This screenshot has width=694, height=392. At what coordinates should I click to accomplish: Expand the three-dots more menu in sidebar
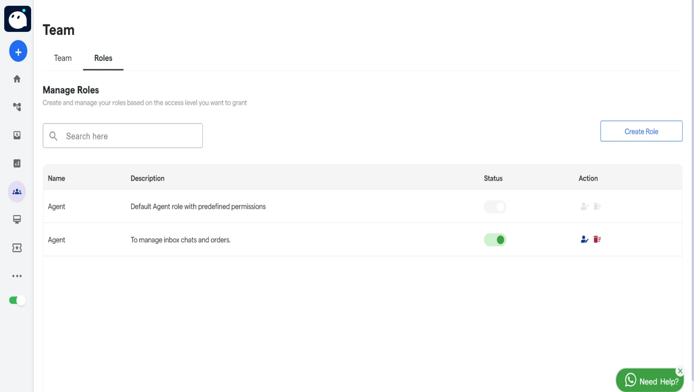pyautogui.click(x=17, y=276)
